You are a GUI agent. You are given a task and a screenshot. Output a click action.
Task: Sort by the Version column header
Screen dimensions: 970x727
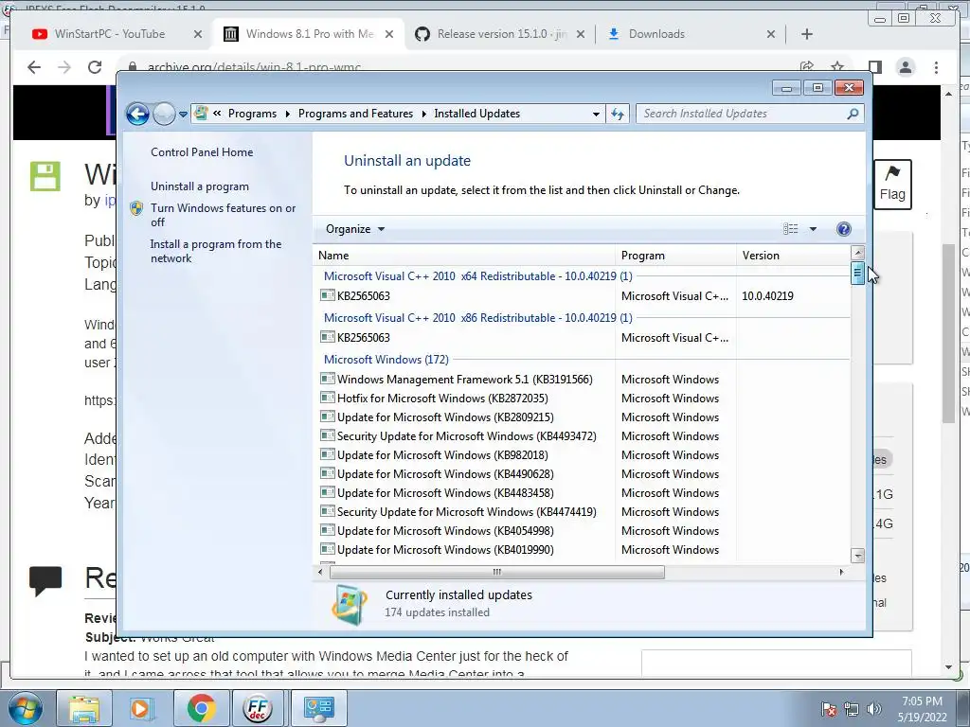tap(794, 256)
